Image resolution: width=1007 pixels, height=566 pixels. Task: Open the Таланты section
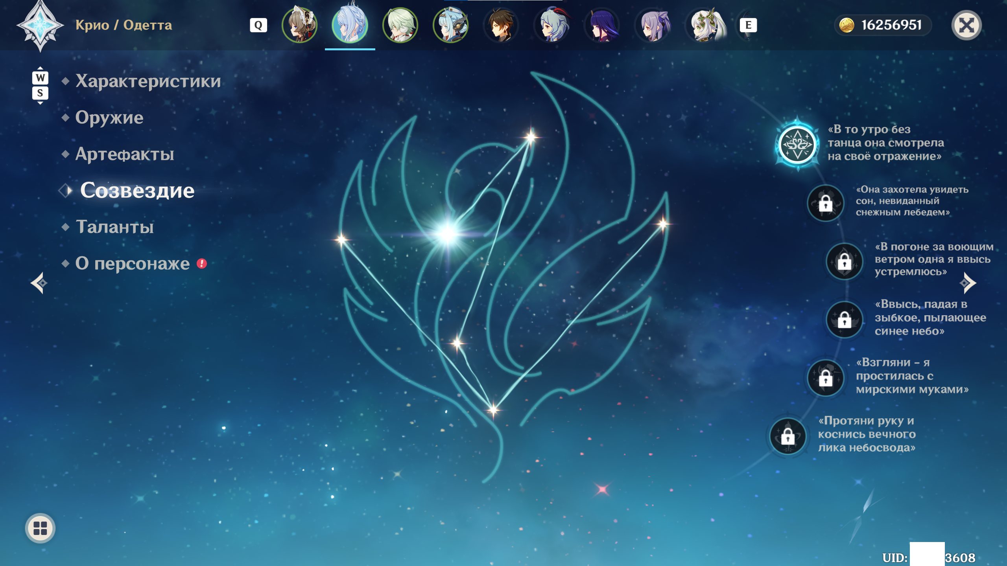[x=114, y=227]
